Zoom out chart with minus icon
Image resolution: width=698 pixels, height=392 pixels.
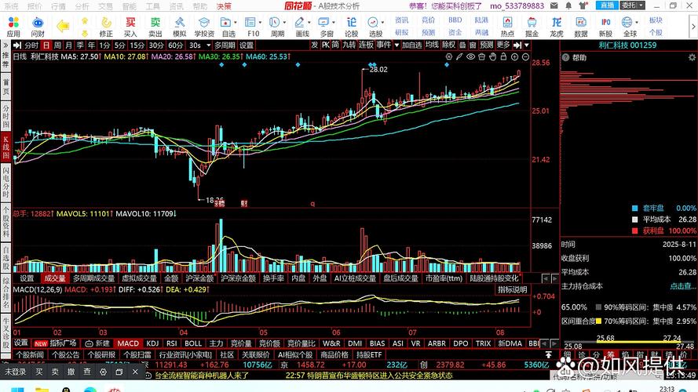(526, 57)
